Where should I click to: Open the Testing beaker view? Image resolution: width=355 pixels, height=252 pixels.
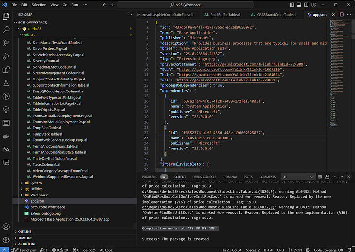point(6,83)
